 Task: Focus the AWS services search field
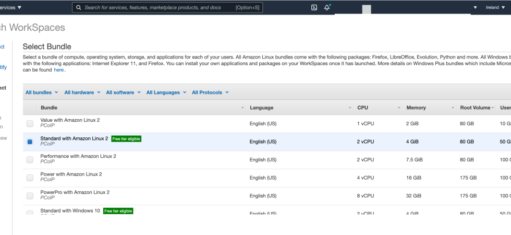tap(167, 7)
